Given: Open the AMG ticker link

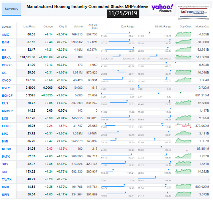Looking at the screenshot, I should [6, 35].
